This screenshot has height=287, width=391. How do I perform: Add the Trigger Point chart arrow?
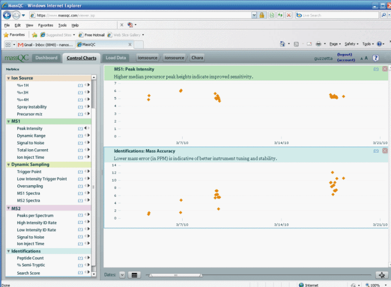click(x=88, y=171)
